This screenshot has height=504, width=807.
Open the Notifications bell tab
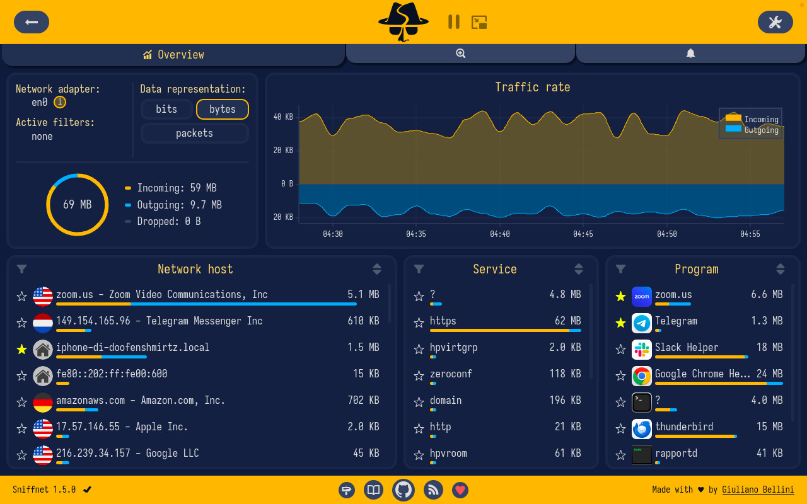690,54
